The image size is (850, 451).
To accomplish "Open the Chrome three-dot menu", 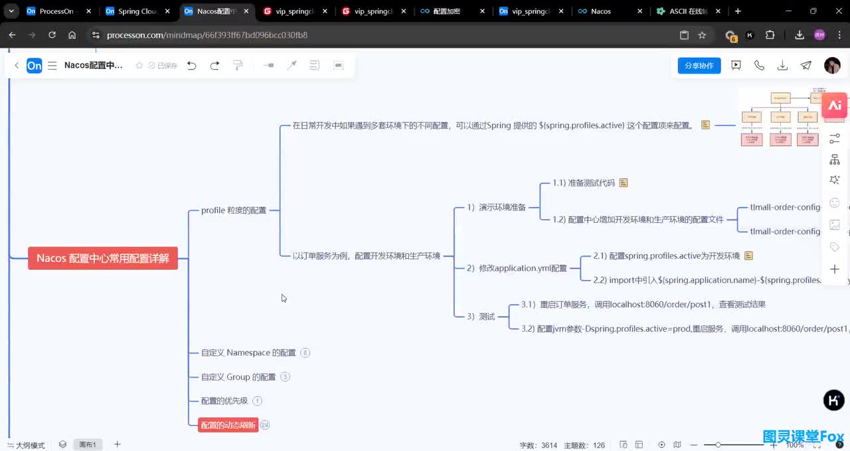I will tap(839, 35).
